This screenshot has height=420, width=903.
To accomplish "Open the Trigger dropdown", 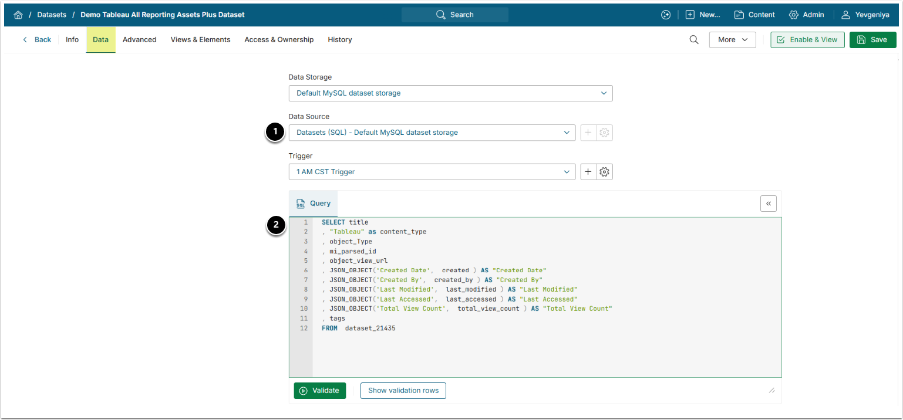I will 432,172.
